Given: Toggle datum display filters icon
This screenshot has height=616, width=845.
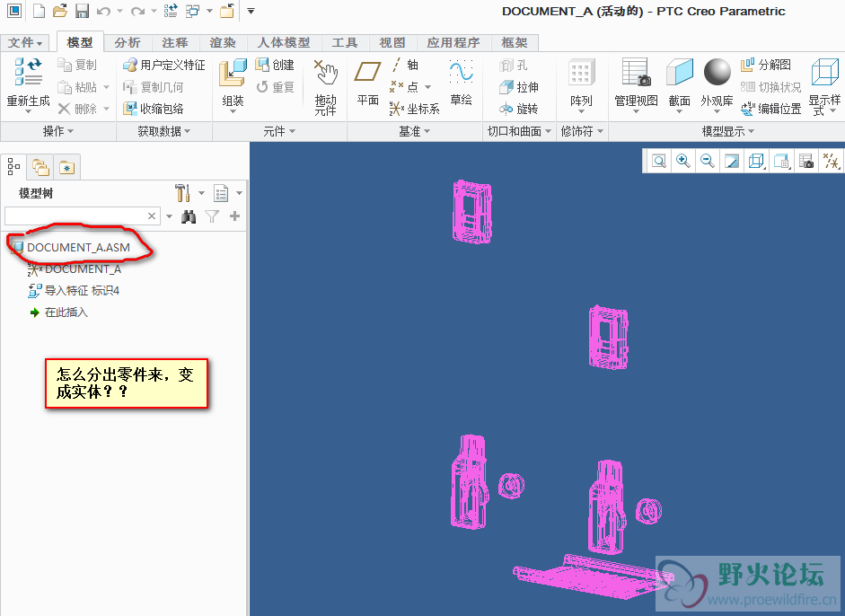Looking at the screenshot, I should tap(831, 161).
